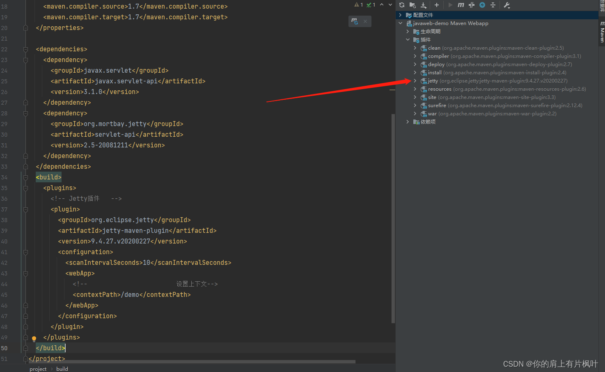The width and height of the screenshot is (605, 372).
Task: Reload all Maven projects
Action: 401,5
